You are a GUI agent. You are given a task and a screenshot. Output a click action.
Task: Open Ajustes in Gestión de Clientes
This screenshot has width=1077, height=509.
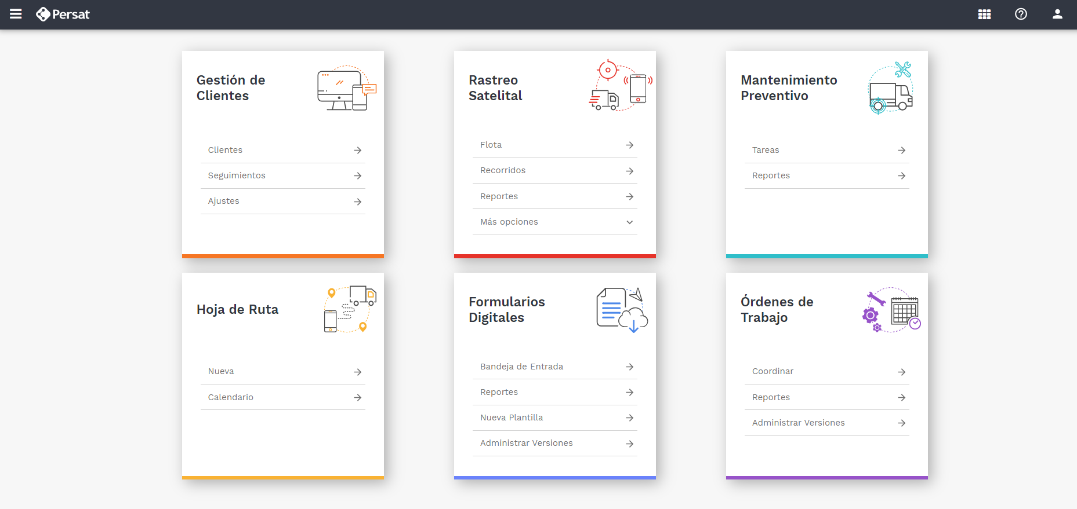pyautogui.click(x=283, y=201)
